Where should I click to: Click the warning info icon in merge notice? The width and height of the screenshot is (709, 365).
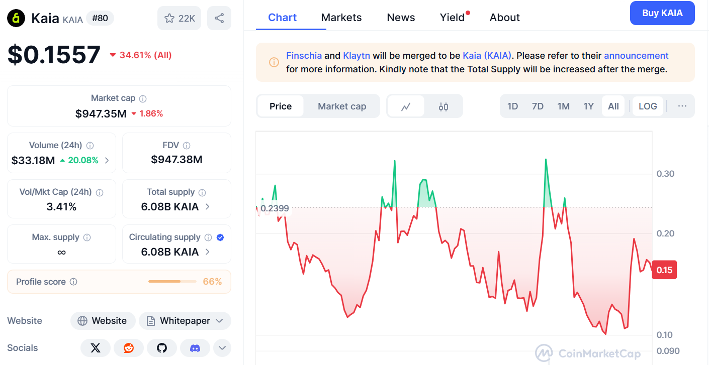coord(274,62)
